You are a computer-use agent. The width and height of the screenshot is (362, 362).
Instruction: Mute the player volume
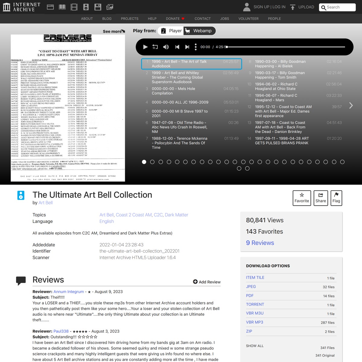166,47
